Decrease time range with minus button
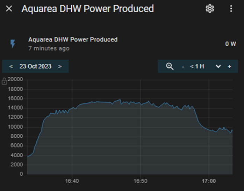 [x=183, y=67]
